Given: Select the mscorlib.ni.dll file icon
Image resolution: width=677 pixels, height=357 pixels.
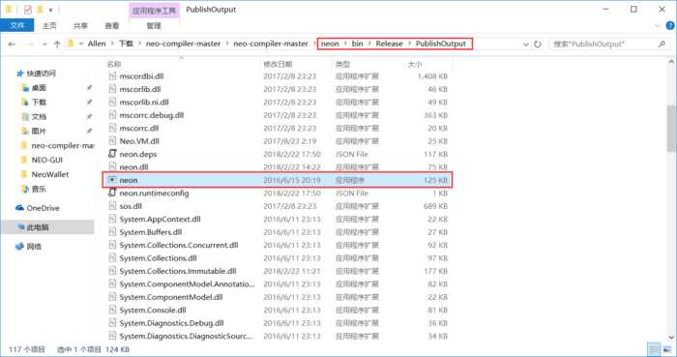Looking at the screenshot, I should pyautogui.click(x=112, y=103).
